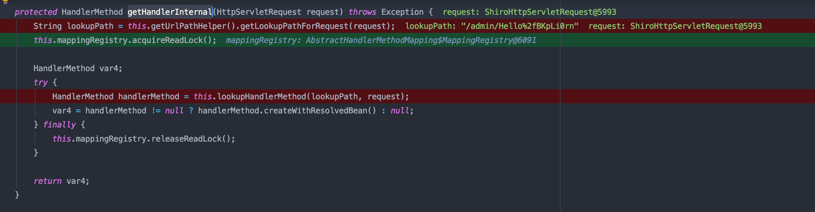Click the 'protected' access modifier keyword

click(x=36, y=12)
